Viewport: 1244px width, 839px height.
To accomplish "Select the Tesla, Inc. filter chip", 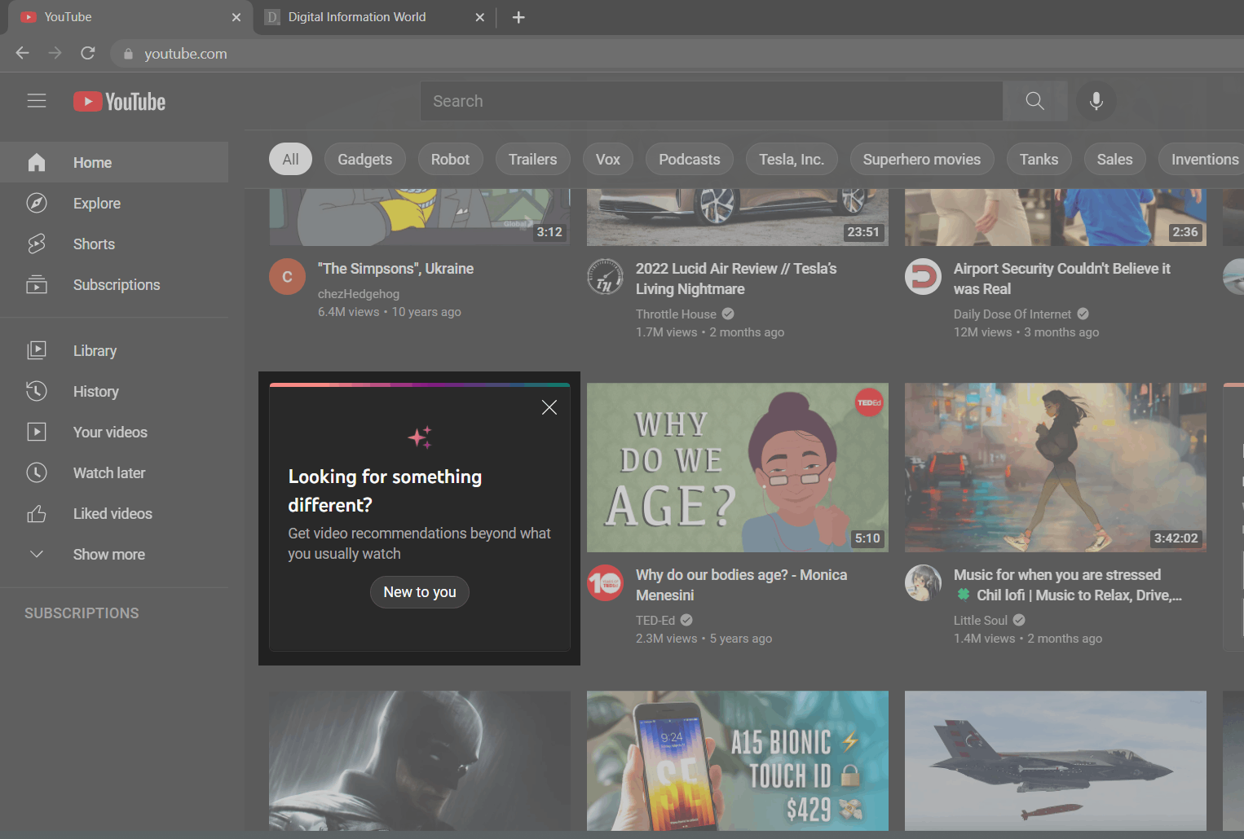I will (x=792, y=159).
